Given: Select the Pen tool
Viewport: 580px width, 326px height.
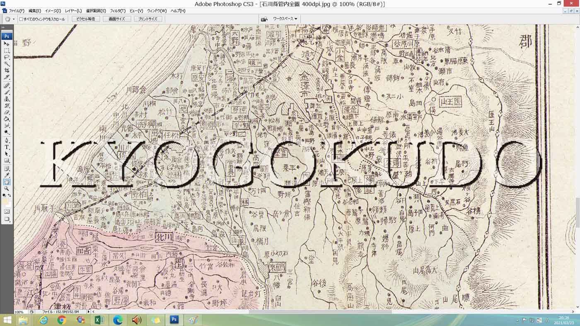Looking at the screenshot, I should 7,140.
